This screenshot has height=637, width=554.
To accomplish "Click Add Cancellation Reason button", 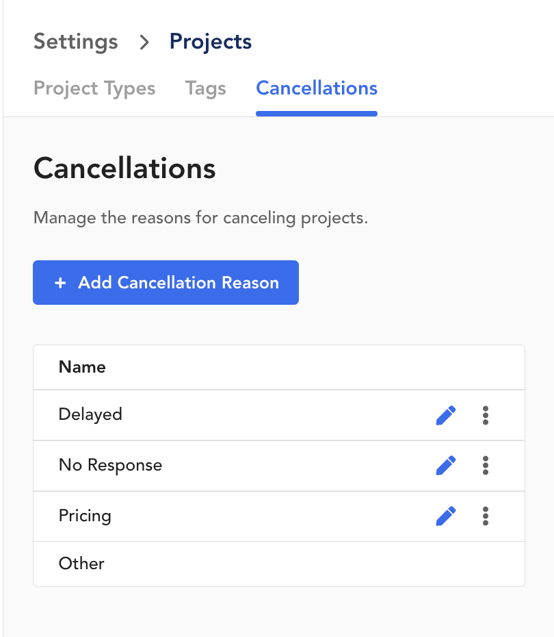I will pos(166,282).
